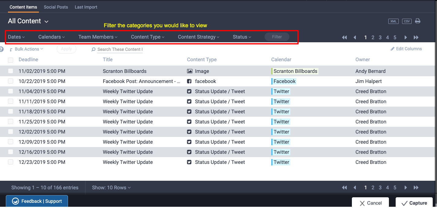Jump to first page in the filter-bar pagination
Image resolution: width=437 pixels, height=208 pixels.
point(345,37)
